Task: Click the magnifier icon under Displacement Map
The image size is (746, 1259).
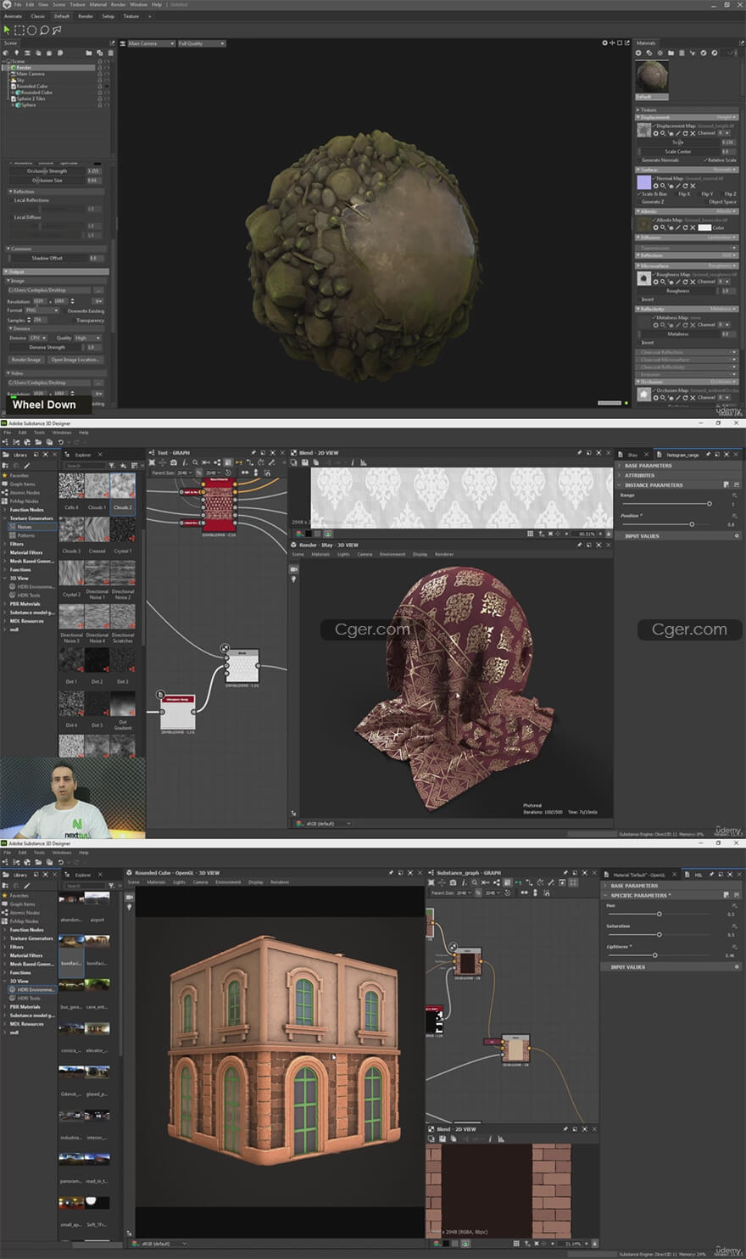Action: (x=663, y=133)
